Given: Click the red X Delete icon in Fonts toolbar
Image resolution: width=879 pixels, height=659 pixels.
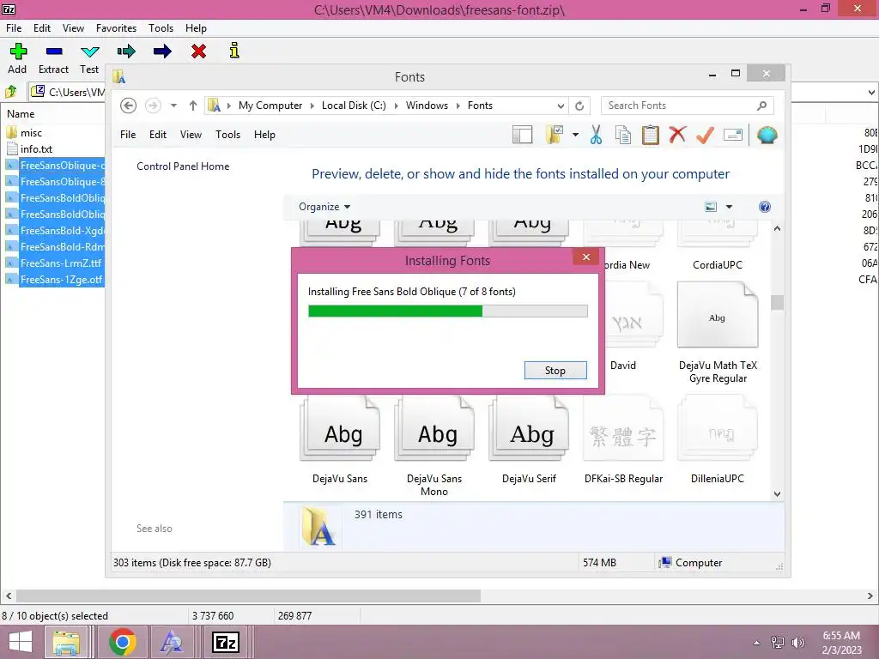Looking at the screenshot, I should click(678, 135).
